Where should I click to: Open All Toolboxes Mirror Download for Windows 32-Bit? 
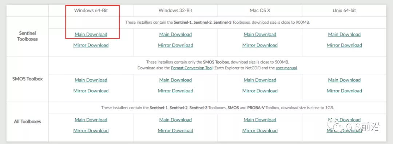[x=175, y=131]
